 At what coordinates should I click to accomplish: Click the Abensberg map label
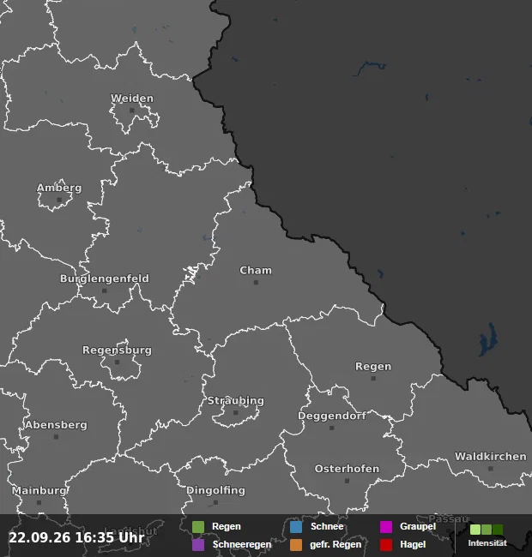tap(56, 425)
